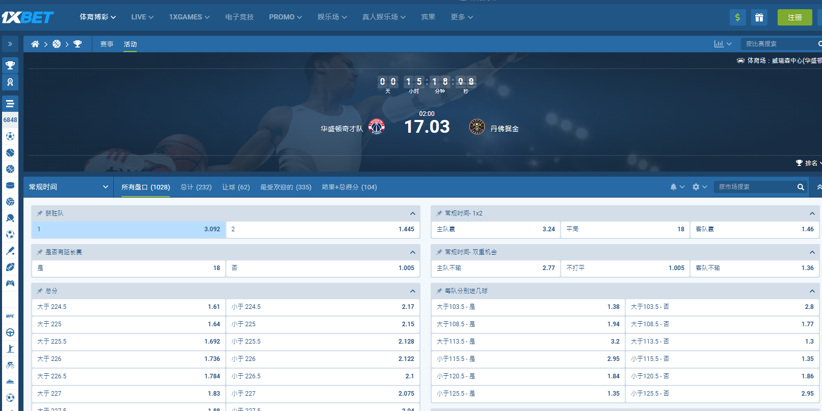Go to home via breadcrumb icon
The image size is (822, 411).
(x=35, y=44)
